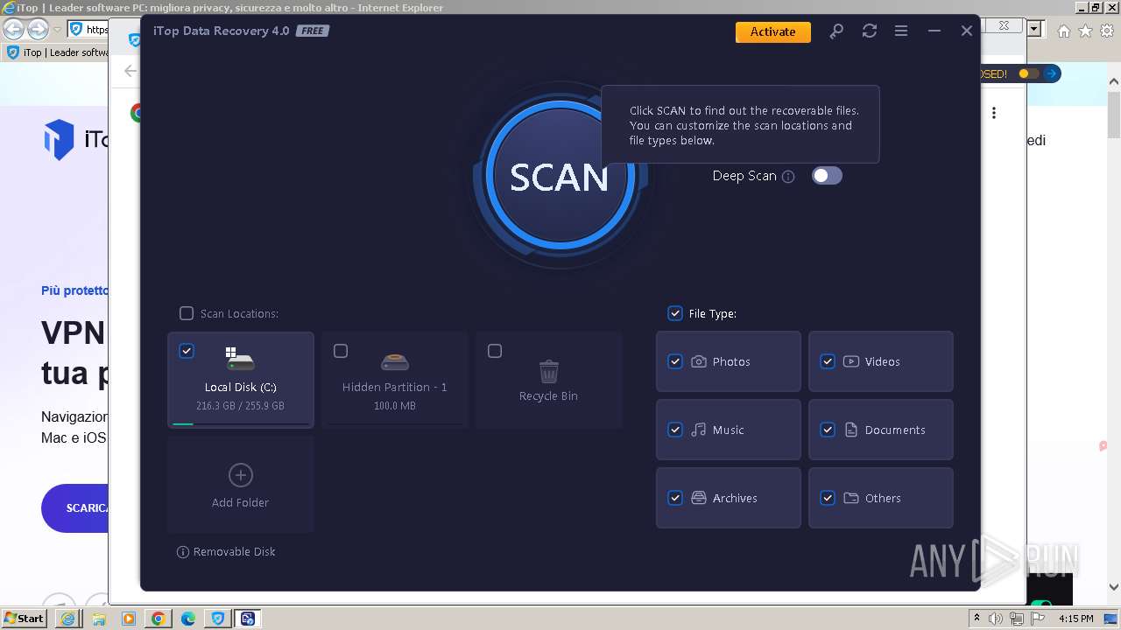Show Deep Scan info tooltip icon
The height and width of the screenshot is (630, 1121).
788,177
